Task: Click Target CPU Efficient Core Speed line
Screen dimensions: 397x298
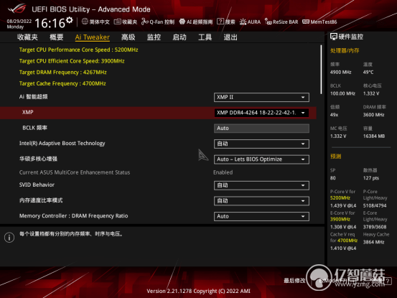Action: coord(72,61)
